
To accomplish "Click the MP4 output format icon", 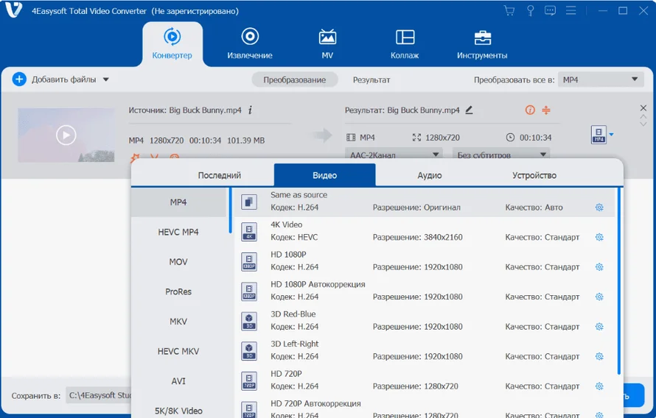I will (598, 135).
